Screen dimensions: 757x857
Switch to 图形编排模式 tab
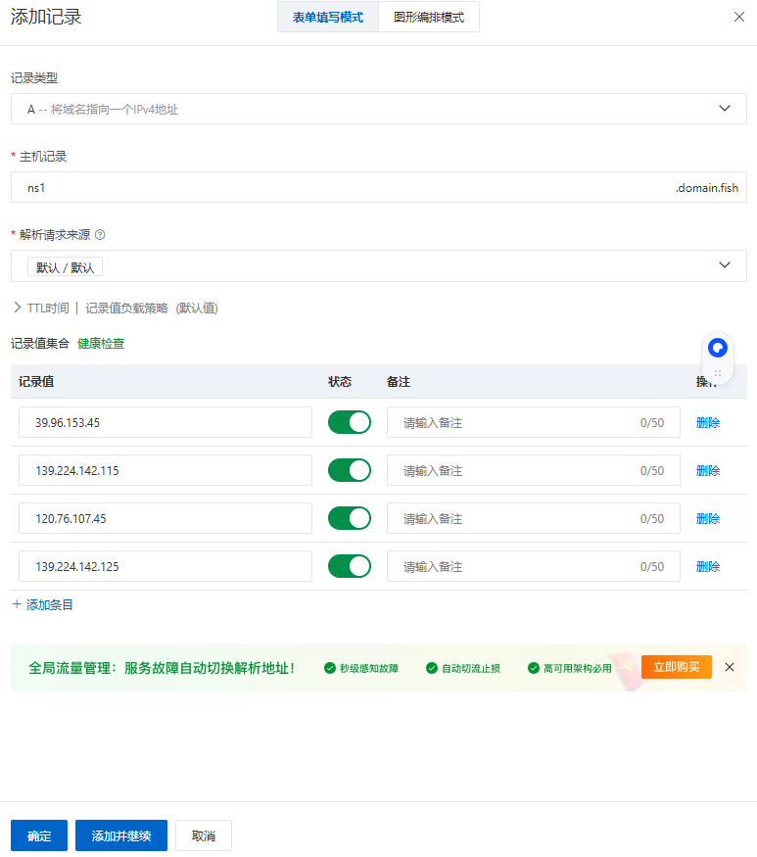(429, 18)
